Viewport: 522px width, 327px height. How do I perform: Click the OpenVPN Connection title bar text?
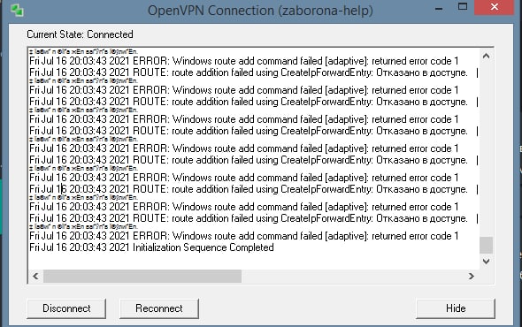pos(260,11)
